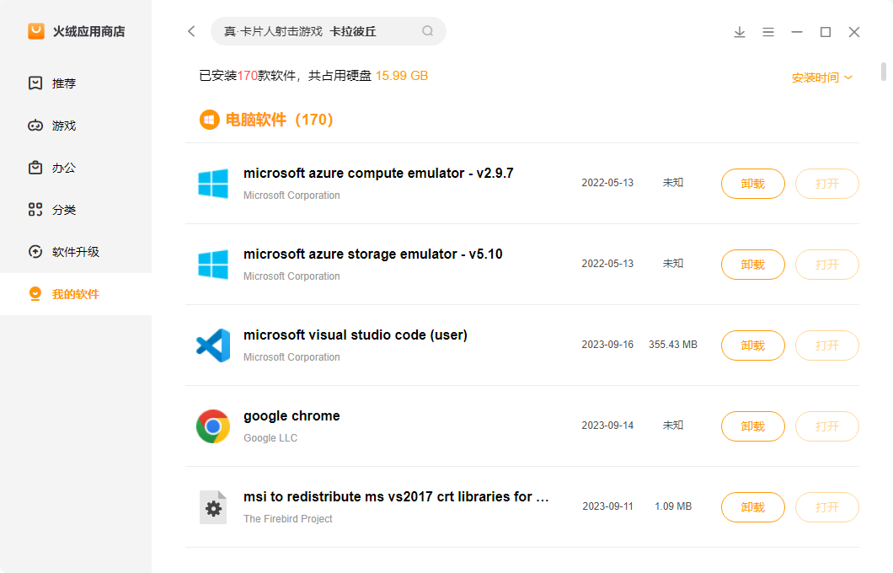This screenshot has width=893, height=573.
Task: Uninstall msi to redistribute ms vs2017
Action: (x=753, y=507)
